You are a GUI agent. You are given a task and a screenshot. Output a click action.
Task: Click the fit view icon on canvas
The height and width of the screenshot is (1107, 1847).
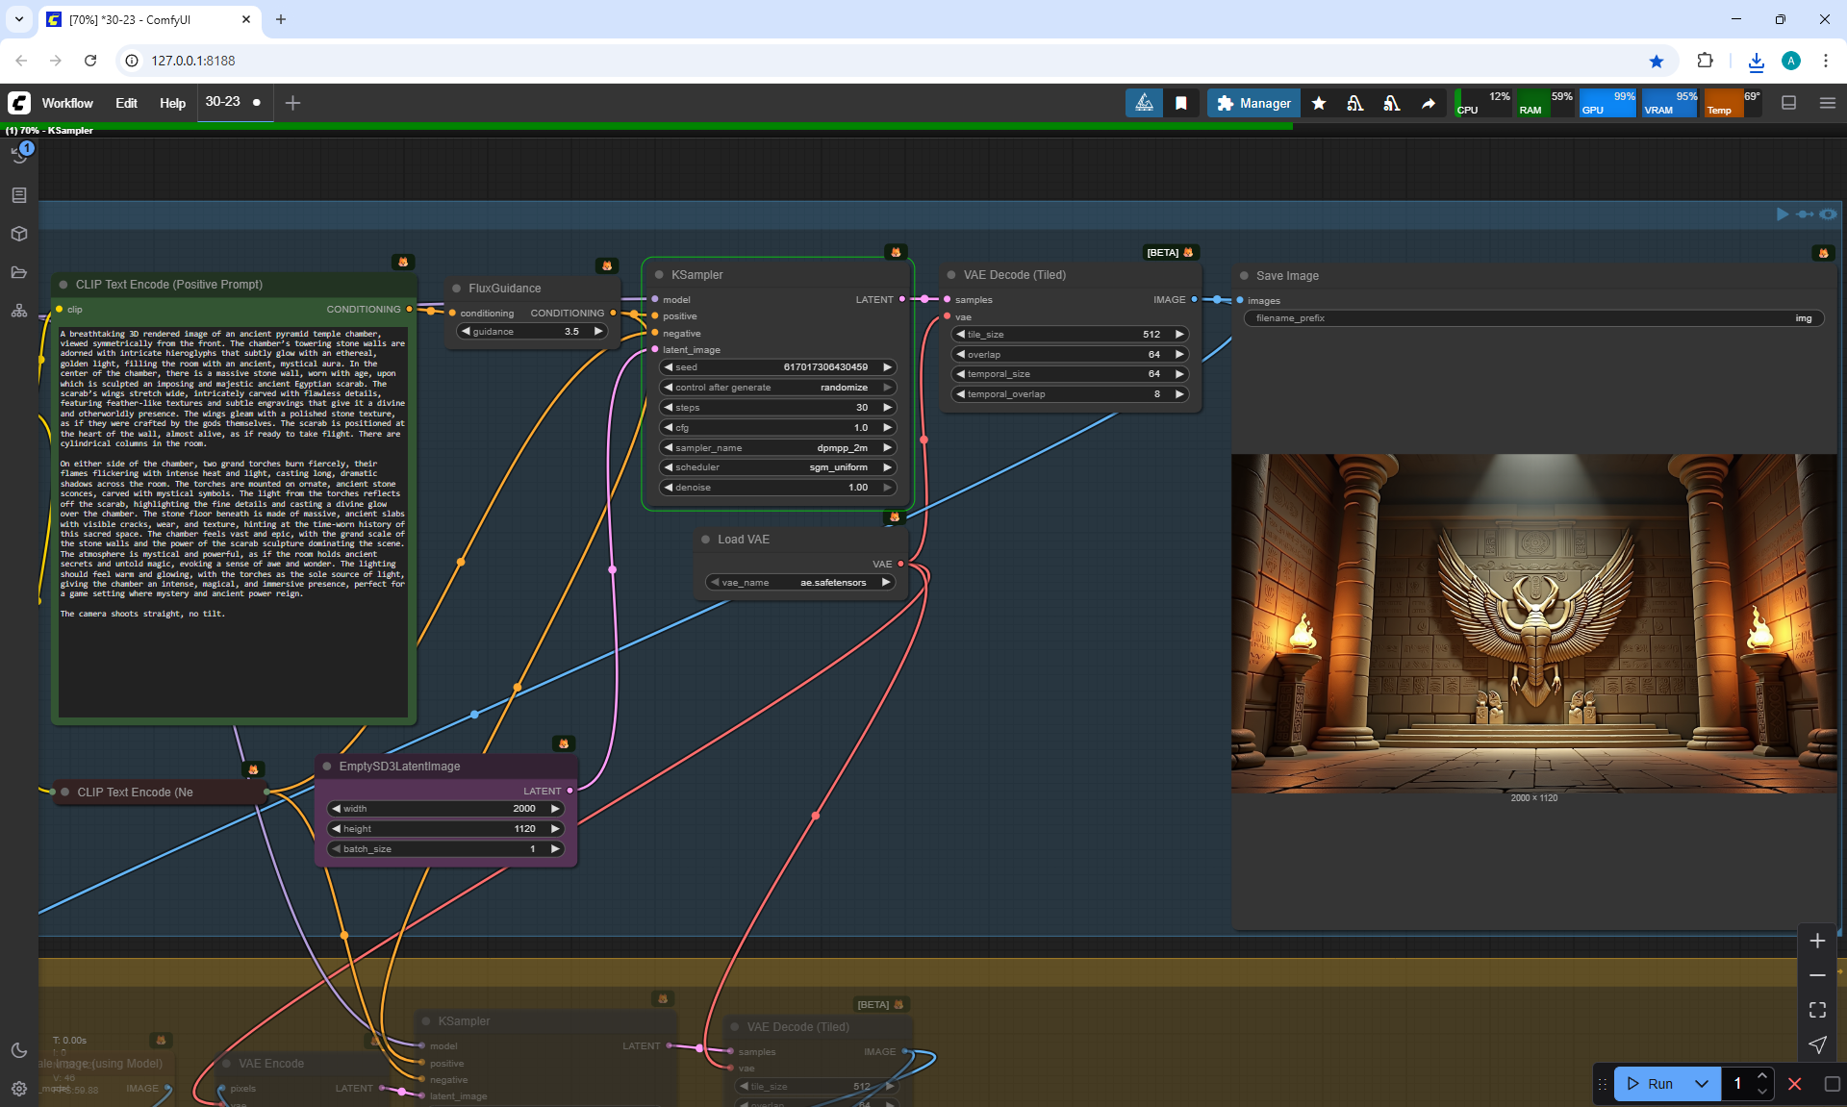(x=1817, y=1010)
